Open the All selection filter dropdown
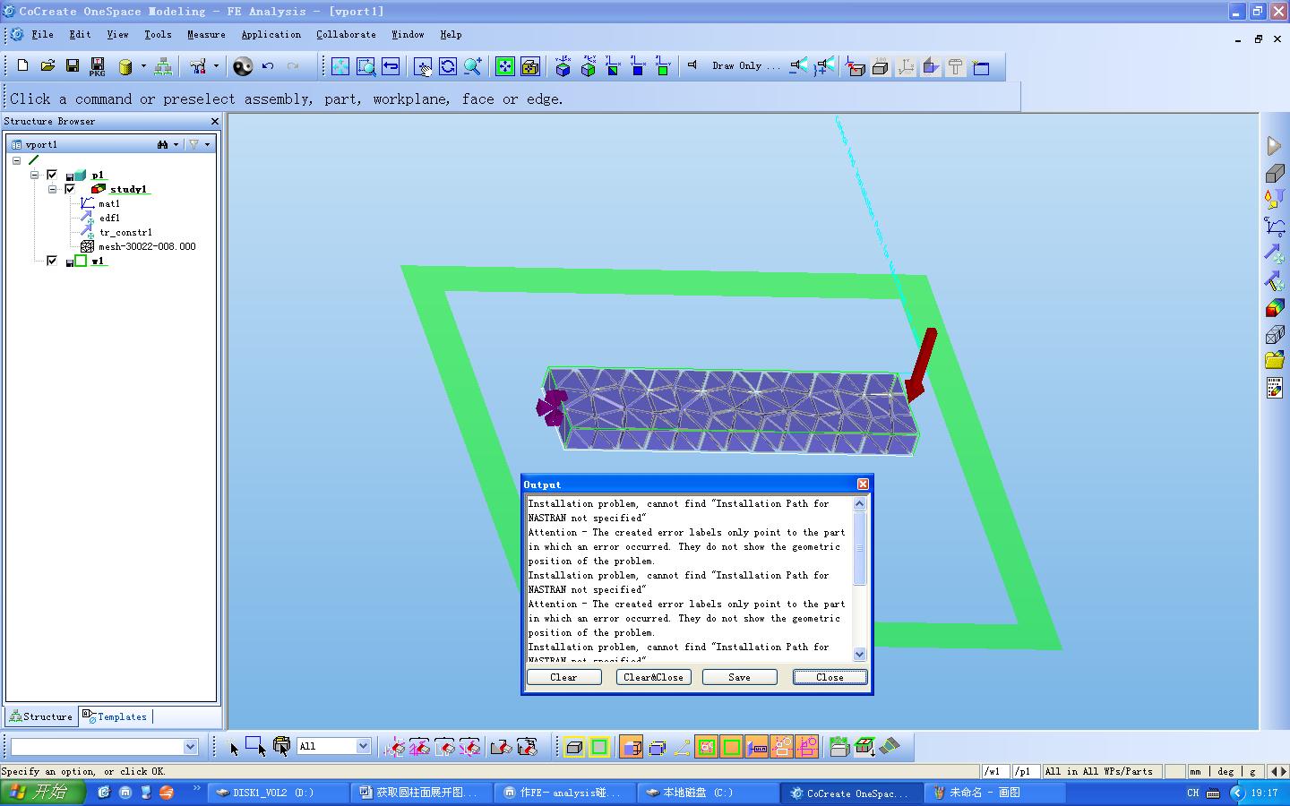The width and height of the screenshot is (1290, 806). click(x=363, y=746)
